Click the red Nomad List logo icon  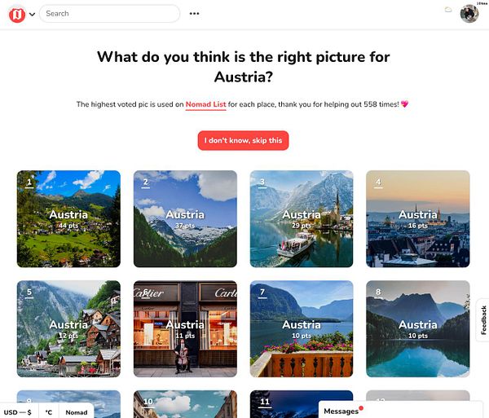tap(17, 15)
